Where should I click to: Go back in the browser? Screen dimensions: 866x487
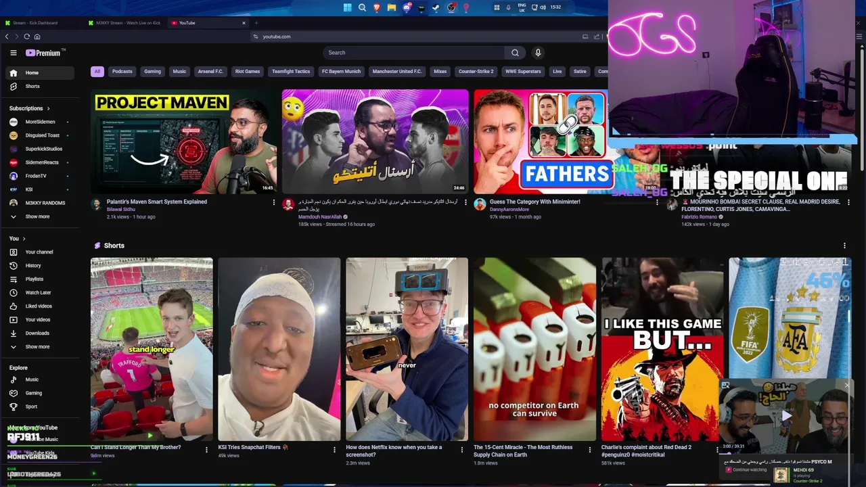pos(7,37)
